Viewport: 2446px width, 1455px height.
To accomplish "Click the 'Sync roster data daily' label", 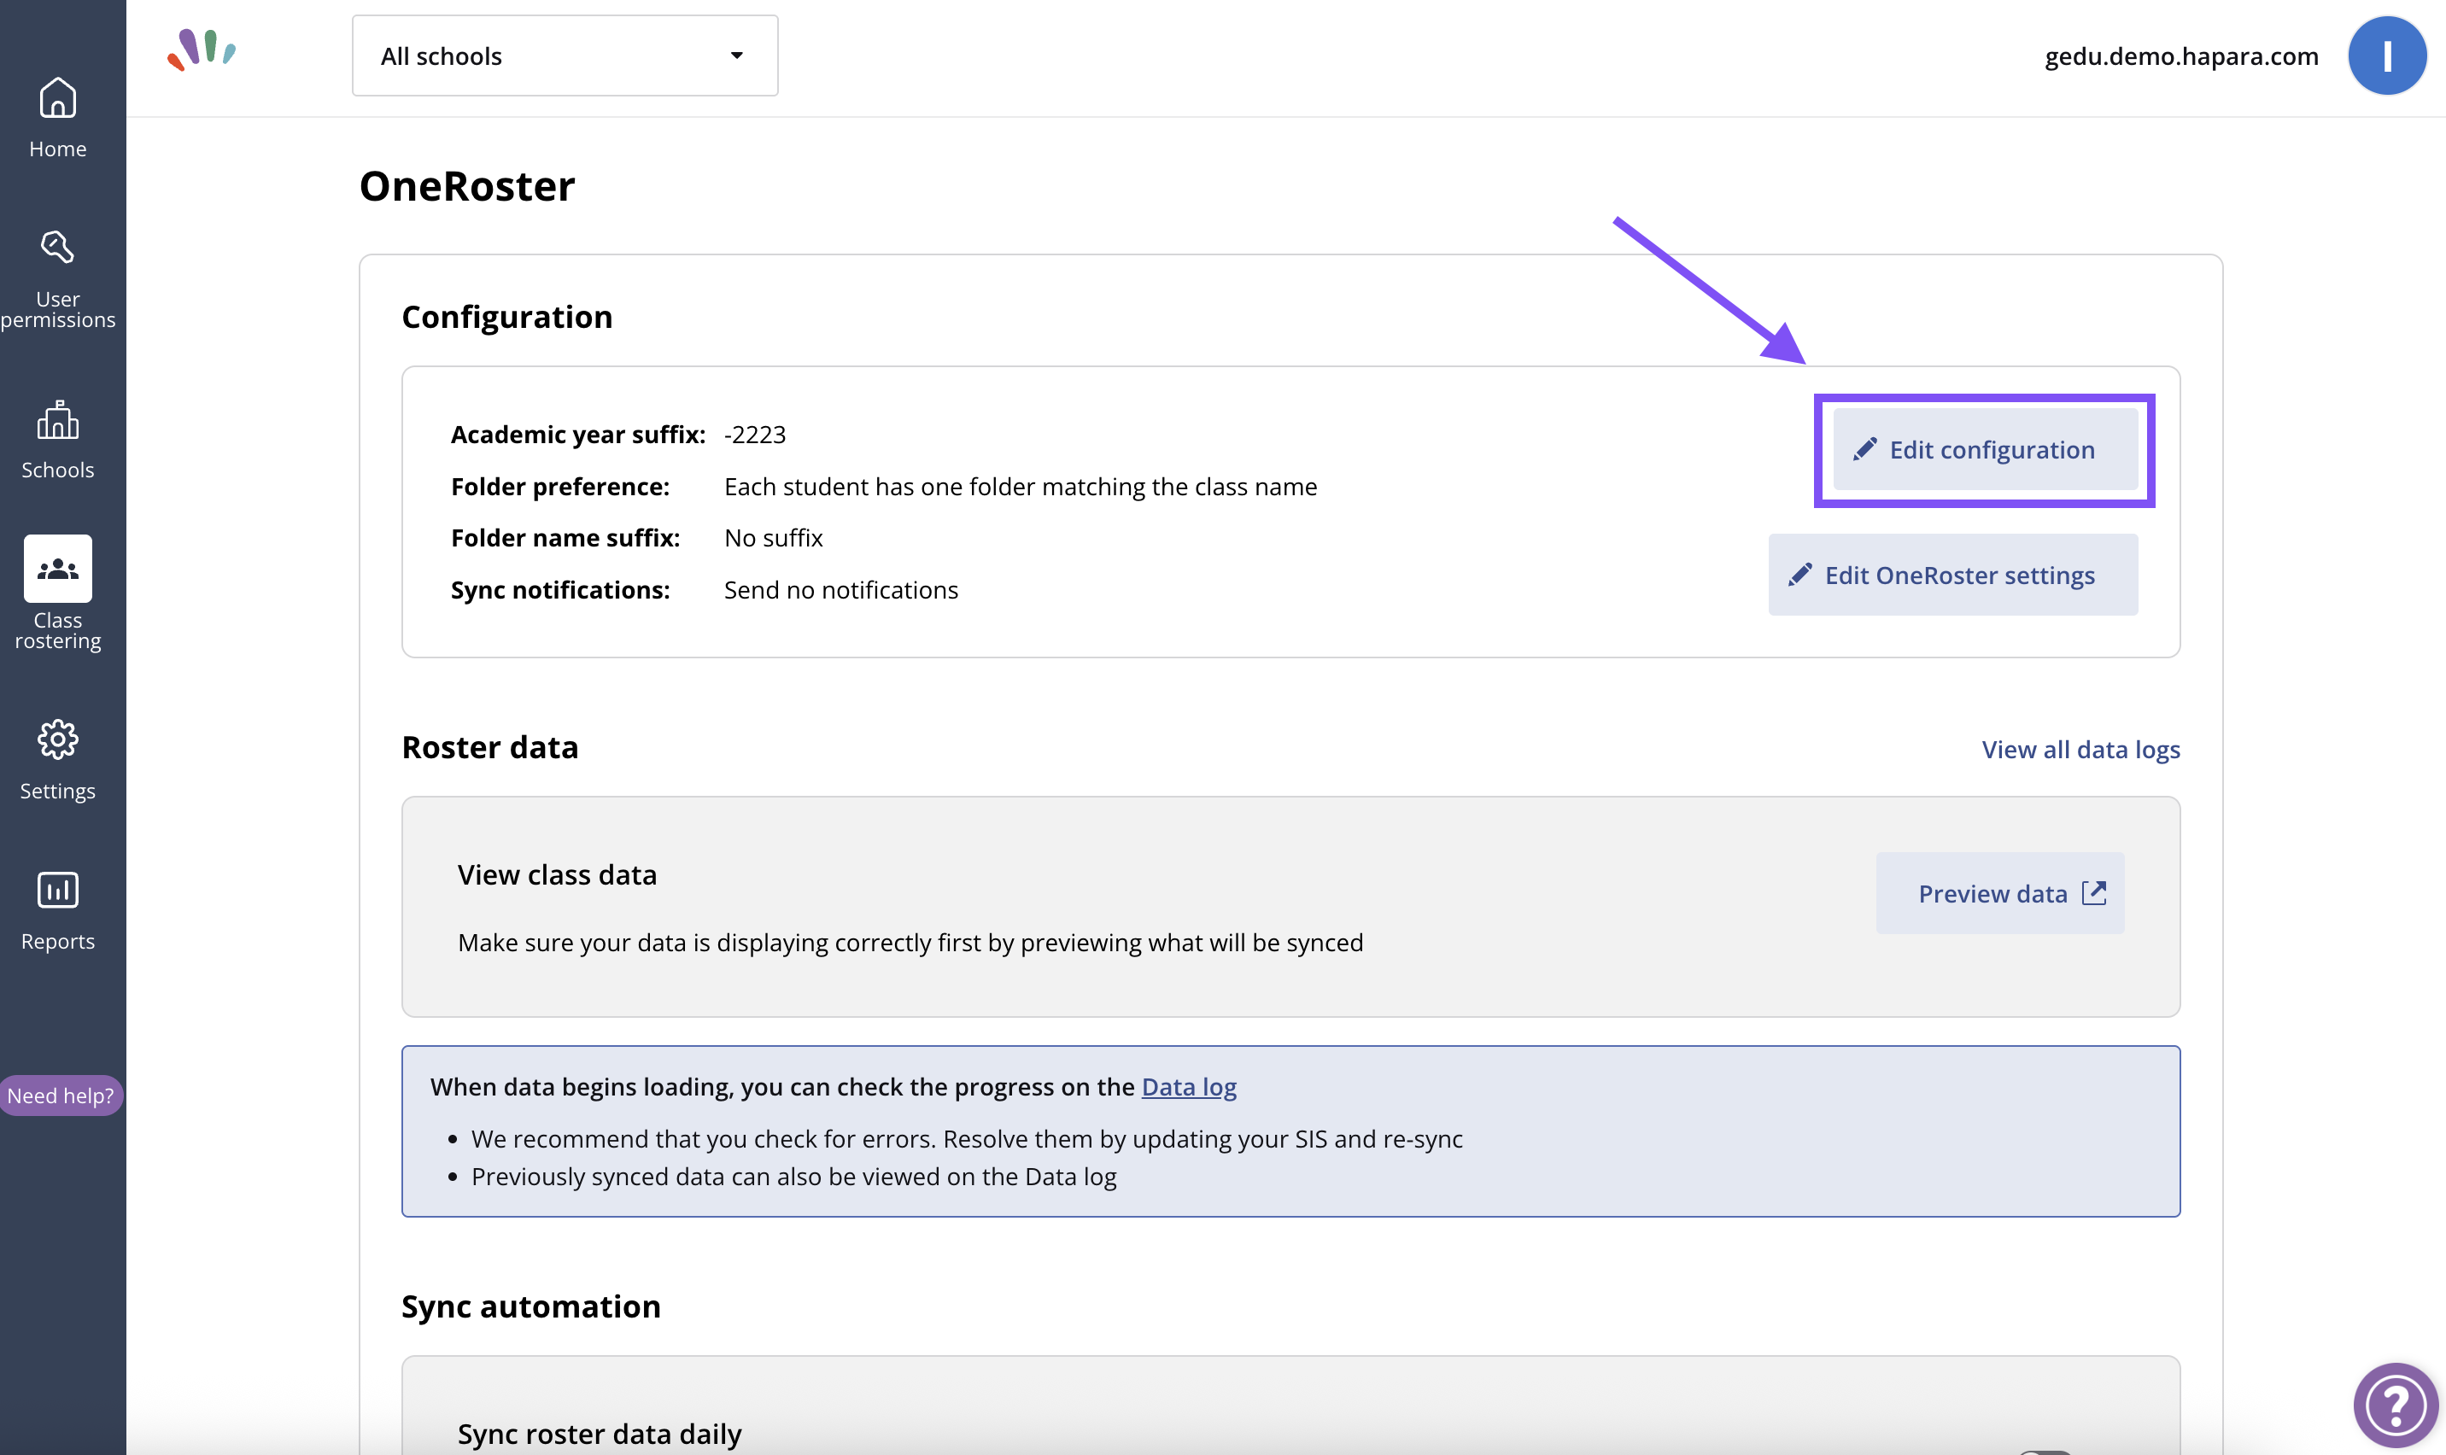I will tap(600, 1434).
